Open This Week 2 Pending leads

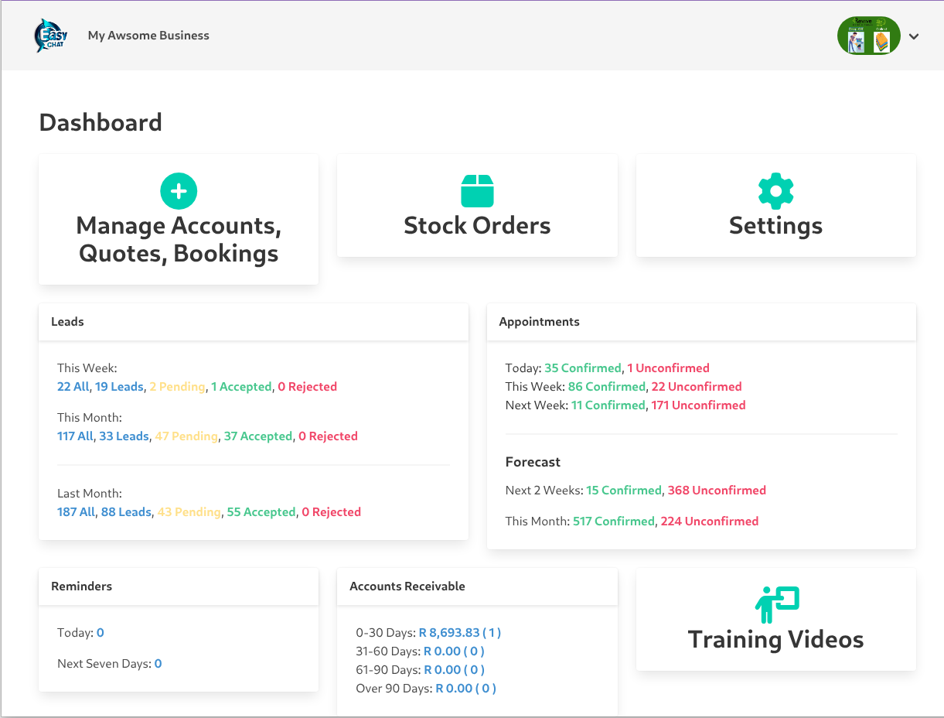point(177,387)
